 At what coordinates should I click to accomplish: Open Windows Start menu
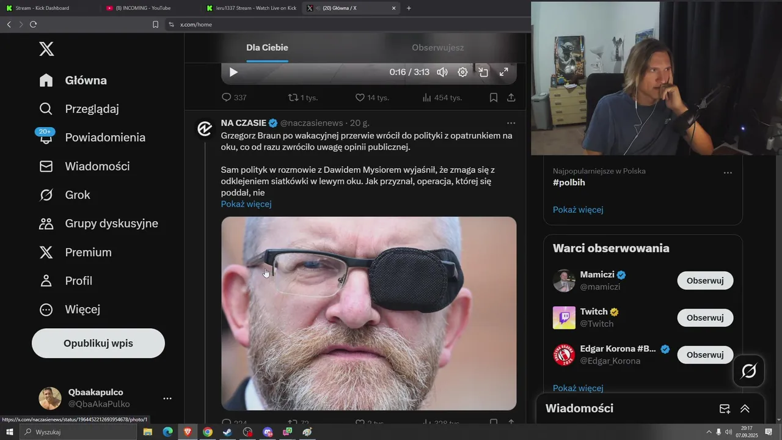point(9,432)
